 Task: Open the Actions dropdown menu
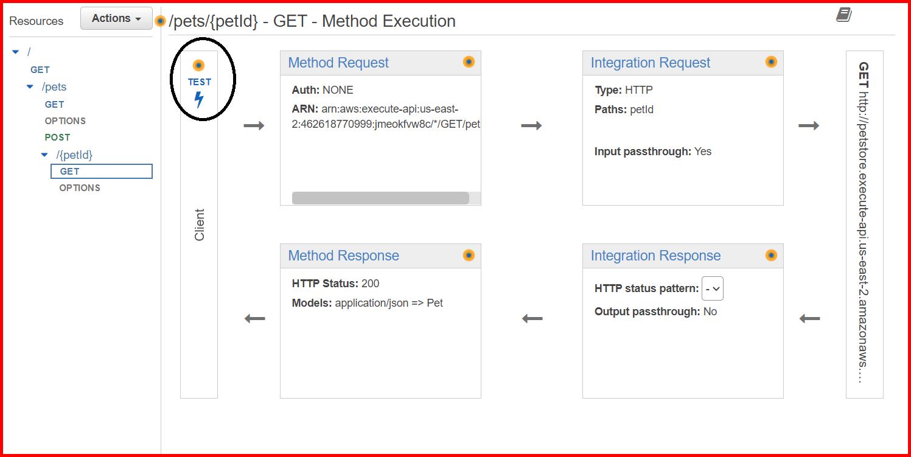(x=116, y=18)
